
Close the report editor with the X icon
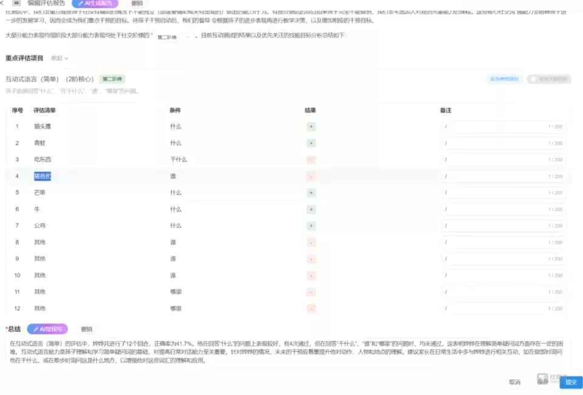click(x=2, y=2)
